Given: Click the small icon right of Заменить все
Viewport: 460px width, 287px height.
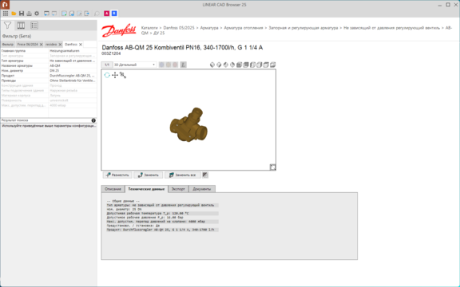Looking at the screenshot, I should pyautogui.click(x=205, y=175).
